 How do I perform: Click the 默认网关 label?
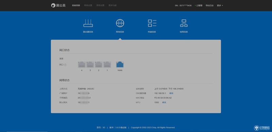(x=63, y=103)
